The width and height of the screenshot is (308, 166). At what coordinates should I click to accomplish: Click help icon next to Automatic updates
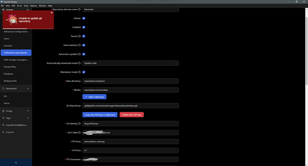pyautogui.click(x=79, y=54)
